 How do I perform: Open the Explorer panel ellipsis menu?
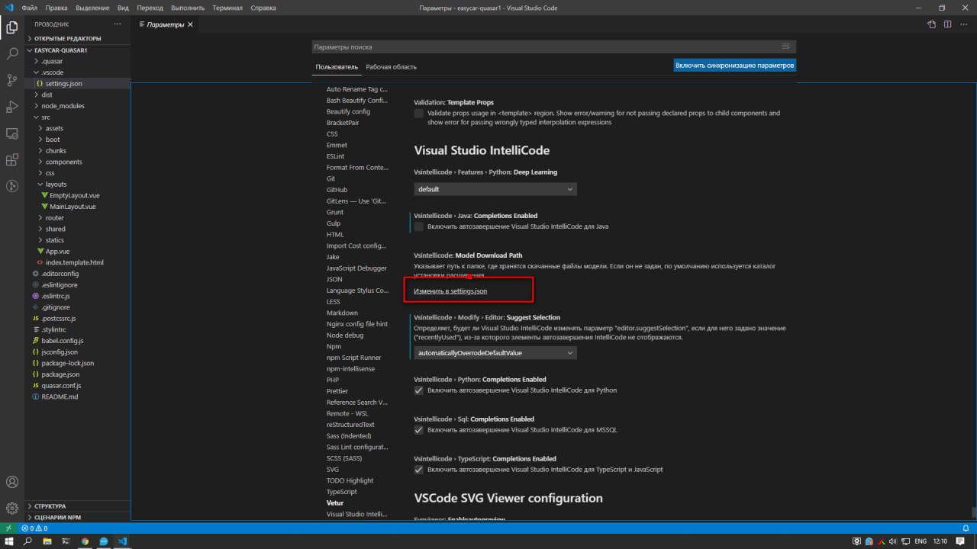(x=118, y=24)
